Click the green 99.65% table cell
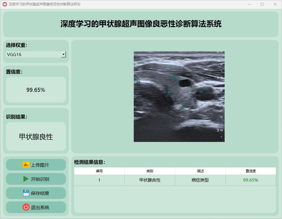The width and height of the screenshot is (282, 219). pos(250,180)
